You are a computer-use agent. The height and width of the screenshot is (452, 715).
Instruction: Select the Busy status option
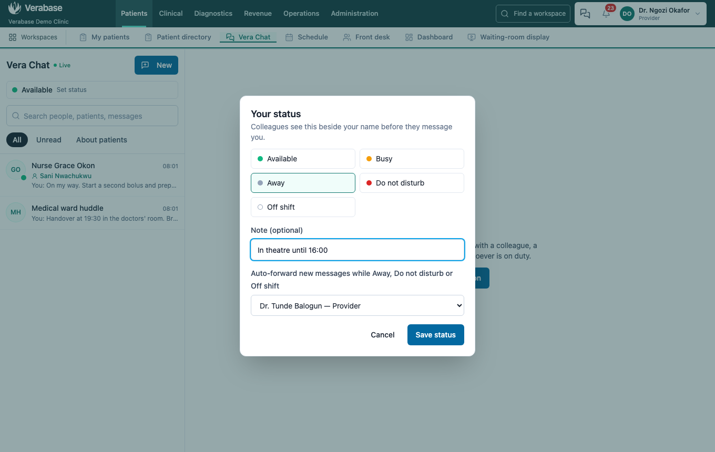pyautogui.click(x=412, y=159)
